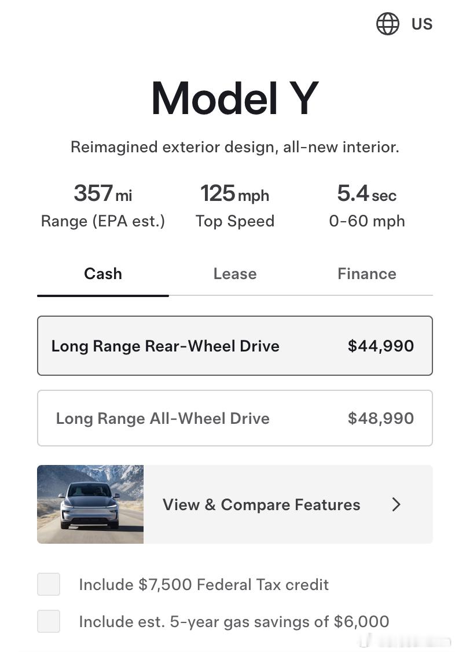Open the US language selector label
This screenshot has width=455, height=652.
422,24
